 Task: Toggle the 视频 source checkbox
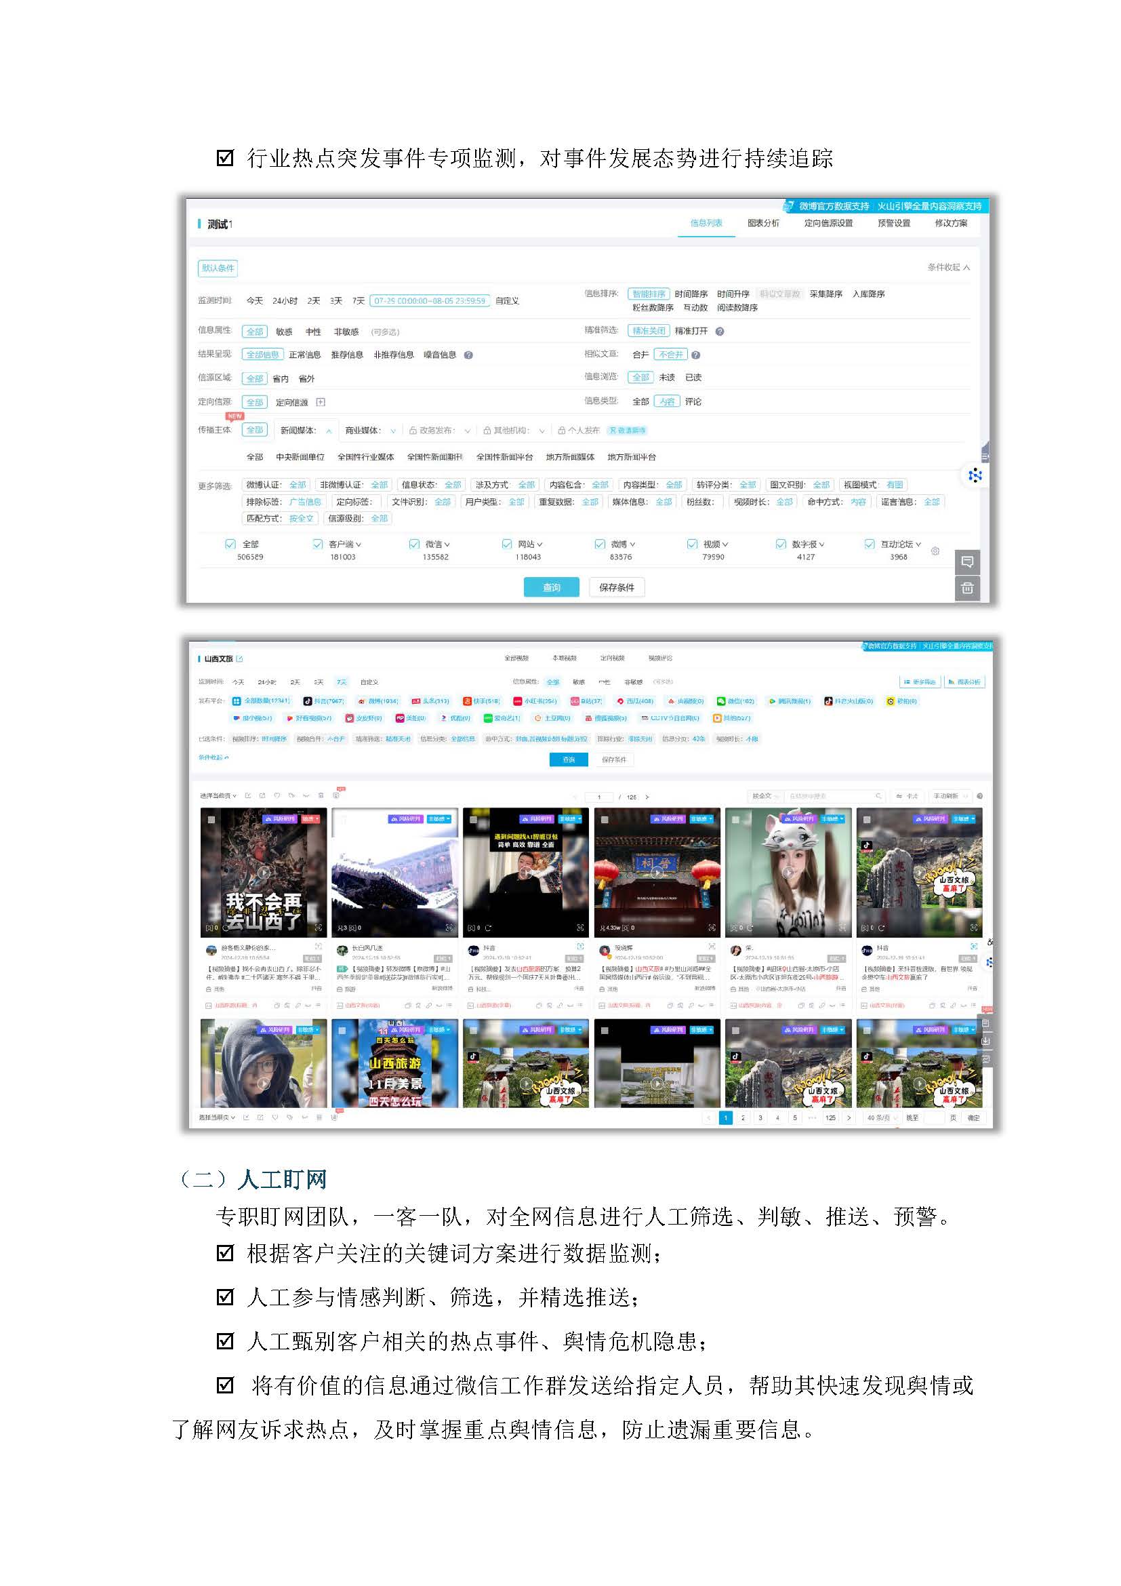tap(692, 544)
